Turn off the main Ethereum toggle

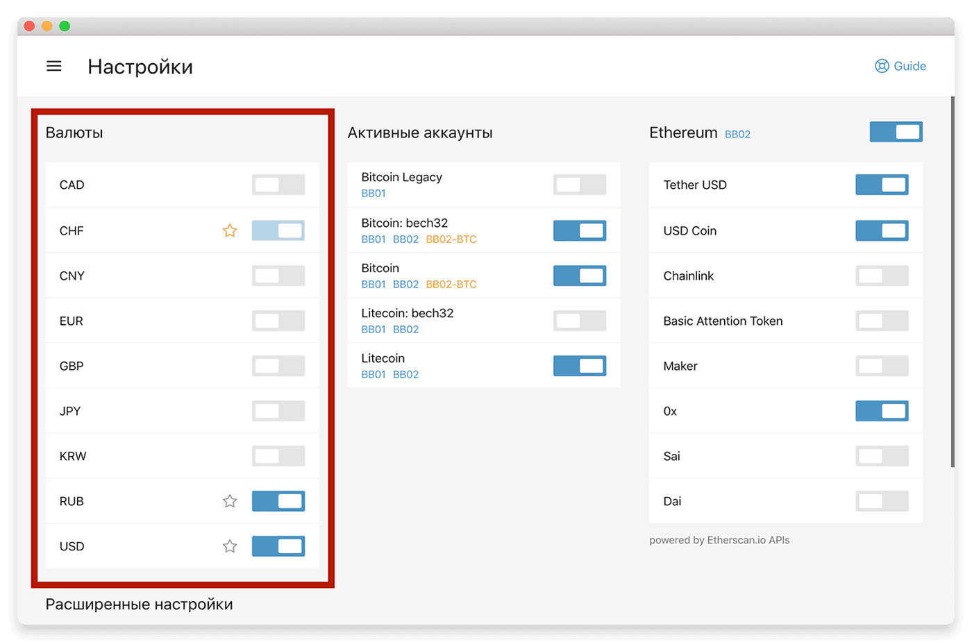pyautogui.click(x=896, y=132)
